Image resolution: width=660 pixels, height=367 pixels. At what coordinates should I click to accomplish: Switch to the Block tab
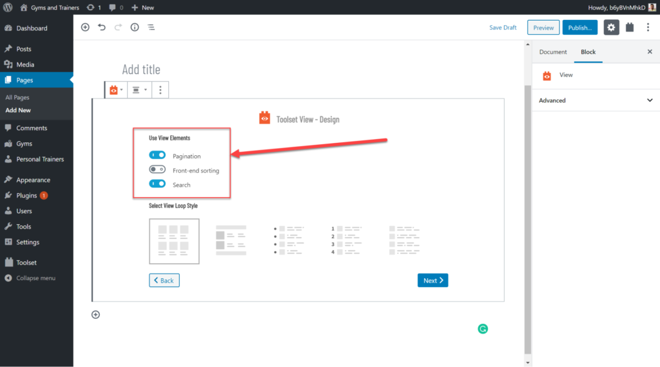(588, 52)
